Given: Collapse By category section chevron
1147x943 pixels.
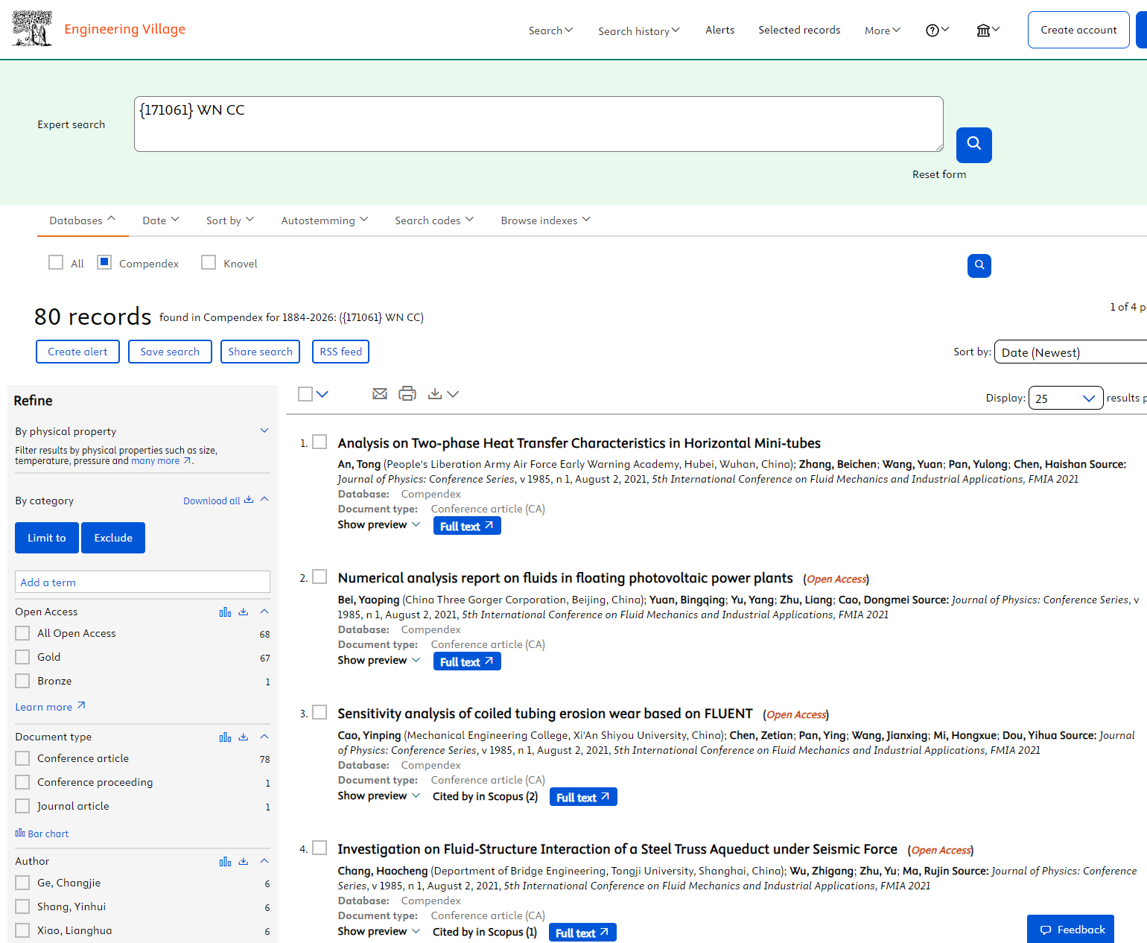Looking at the screenshot, I should (x=264, y=500).
